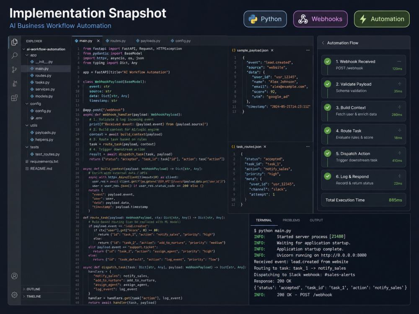The image size is (419, 314).
Task: Open the Manage gear icon
Action: point(14,295)
